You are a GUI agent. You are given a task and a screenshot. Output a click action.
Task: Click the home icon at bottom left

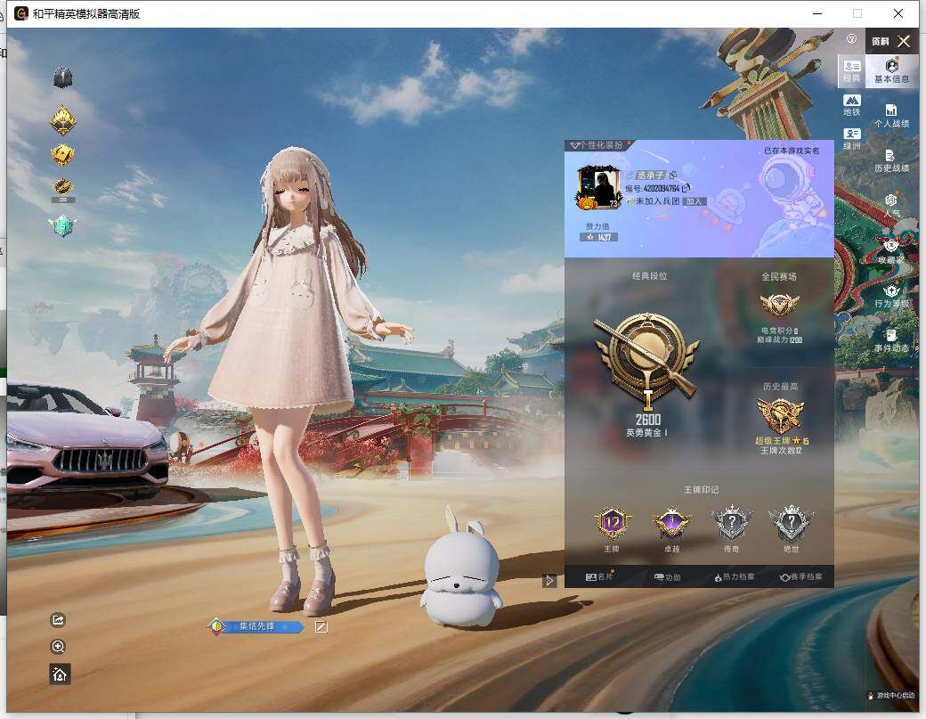58,674
